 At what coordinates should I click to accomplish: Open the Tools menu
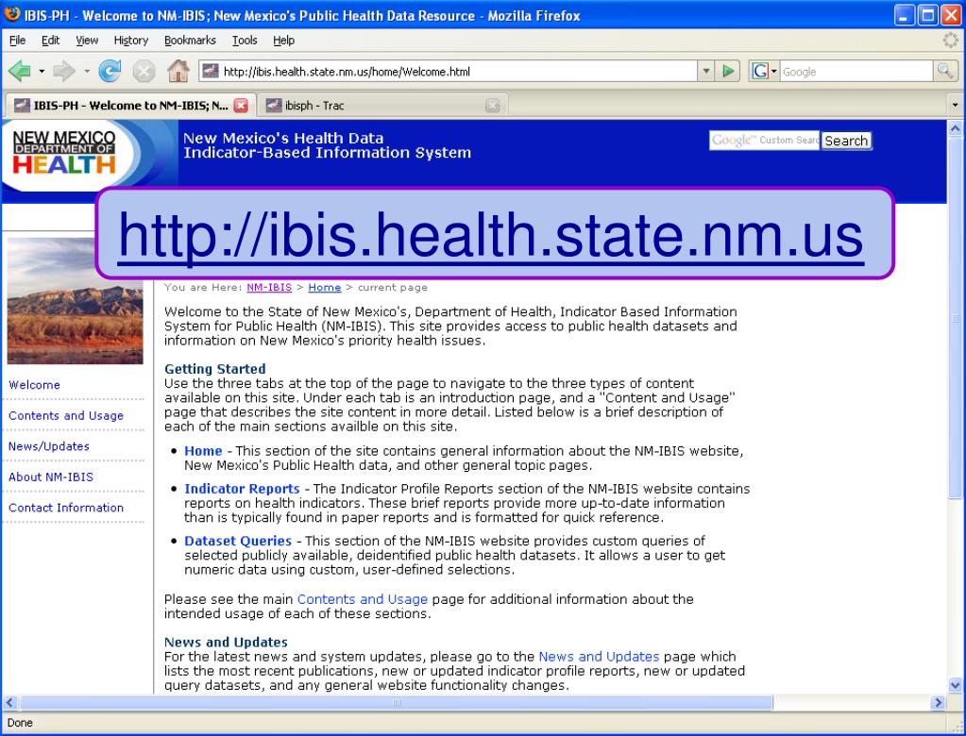[x=245, y=40]
